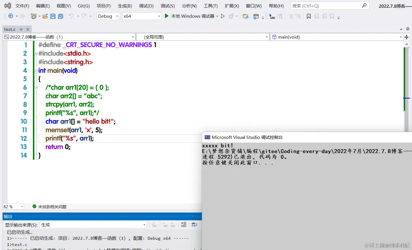Open the debugger target dropdown arrow

(217, 16)
